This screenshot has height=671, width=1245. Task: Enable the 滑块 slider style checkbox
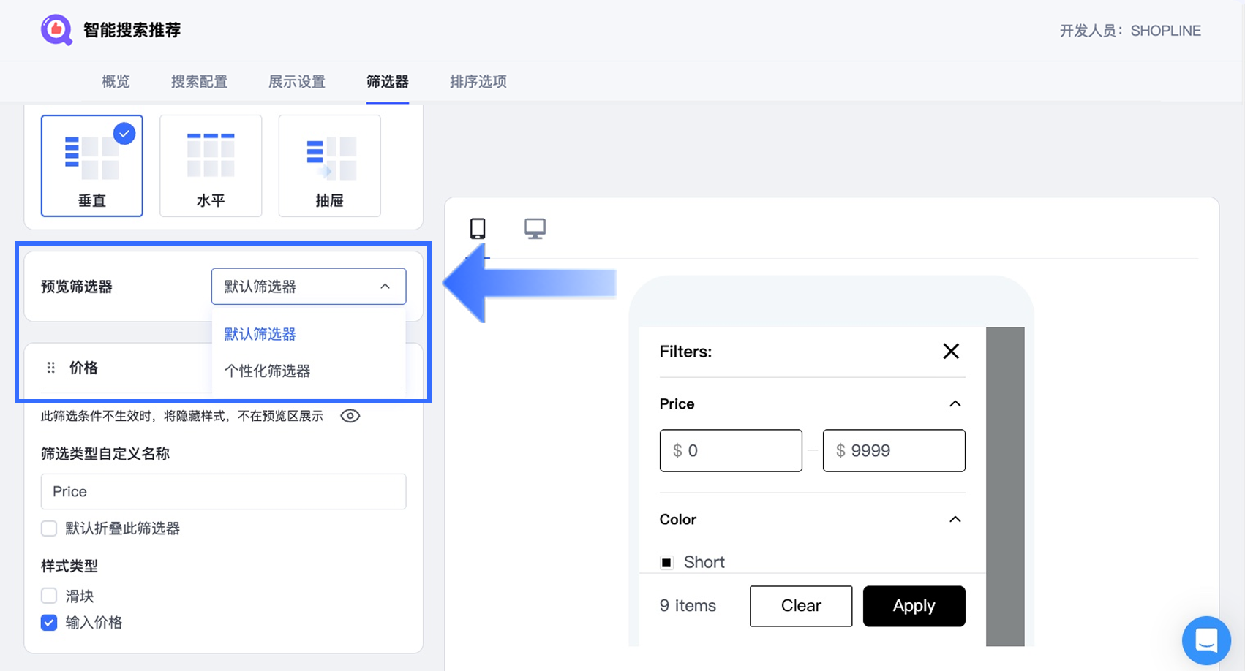tap(49, 596)
